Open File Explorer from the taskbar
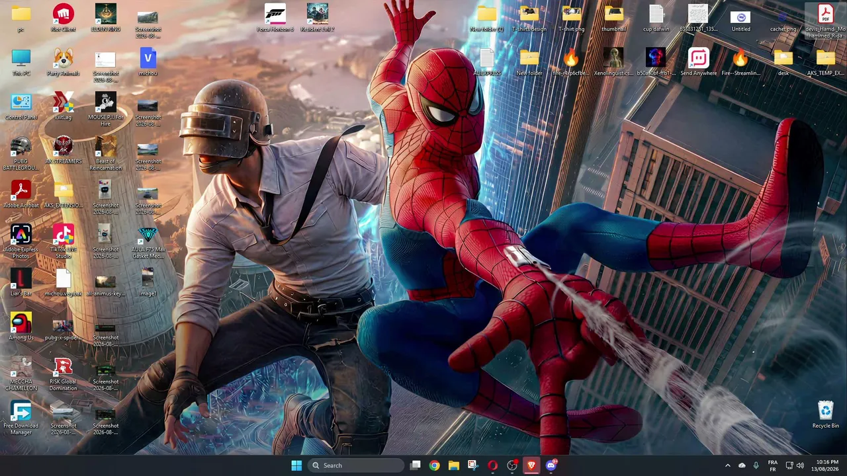This screenshot has width=847, height=476. [453, 465]
